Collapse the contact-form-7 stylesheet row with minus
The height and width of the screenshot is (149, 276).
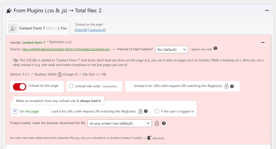pyautogui.click(x=263, y=43)
